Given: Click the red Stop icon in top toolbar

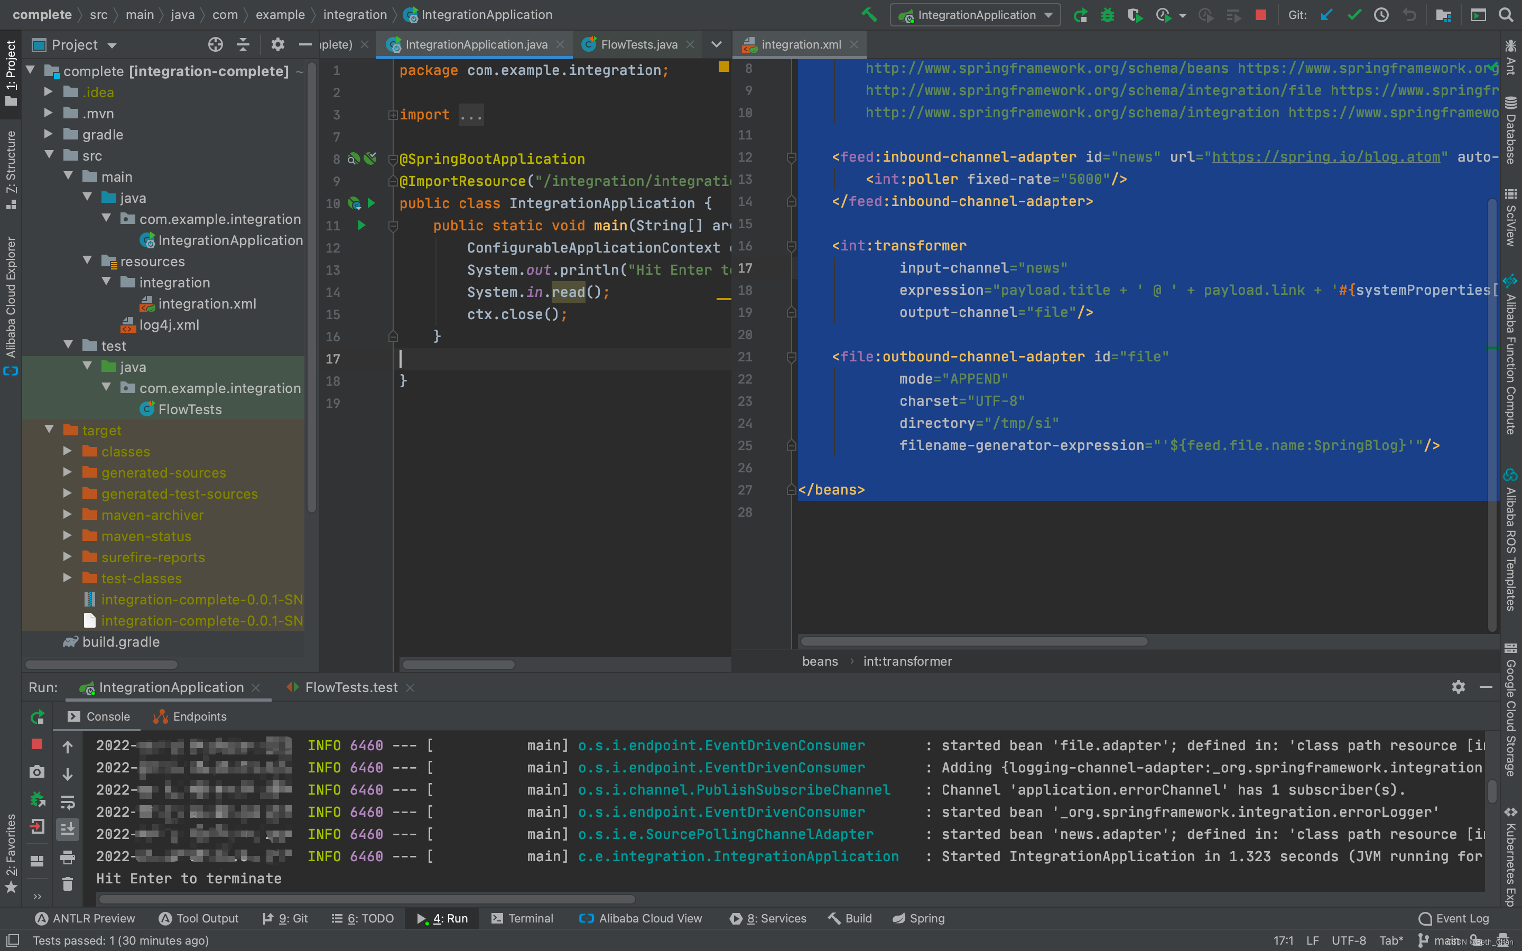Looking at the screenshot, I should [x=1260, y=15].
